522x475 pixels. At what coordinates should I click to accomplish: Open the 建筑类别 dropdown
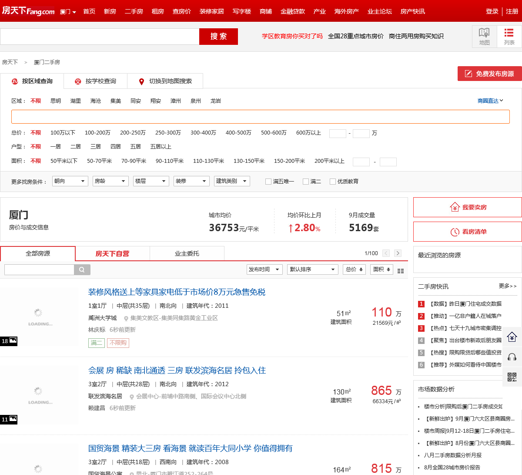pos(232,181)
